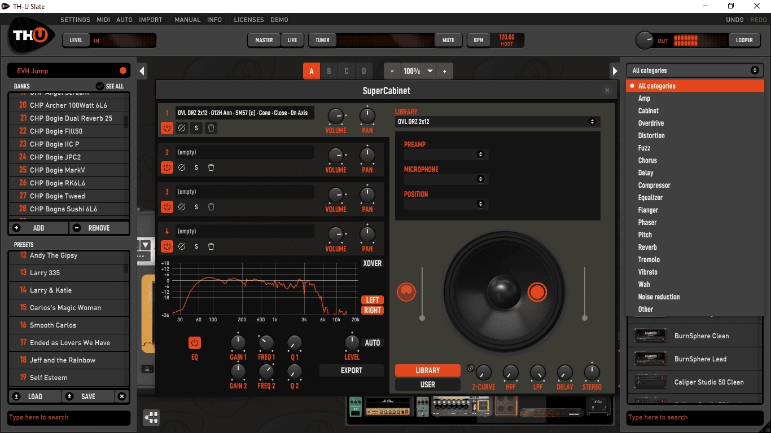Invert phase on cabinet slot 4
Viewport: 771px width, 433px height.
[182, 246]
